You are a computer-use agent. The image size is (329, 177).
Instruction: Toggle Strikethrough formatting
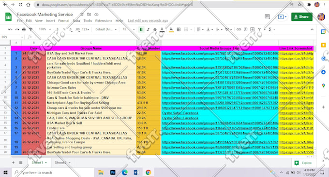[x=155, y=29]
